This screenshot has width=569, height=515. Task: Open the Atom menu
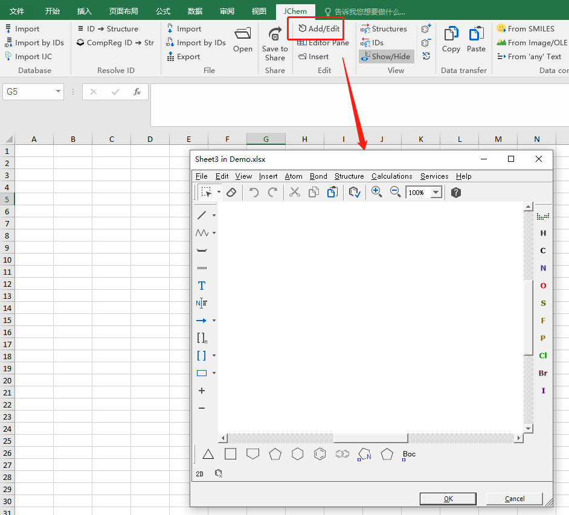(293, 176)
